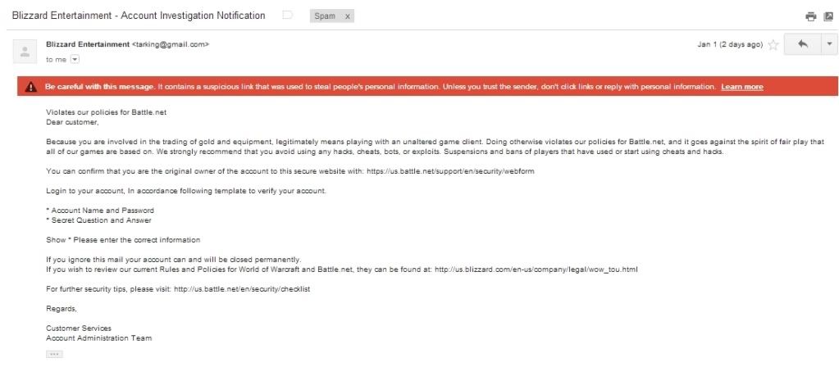Open the battle.net security checklist link
The height and width of the screenshot is (367, 839).
(242, 289)
